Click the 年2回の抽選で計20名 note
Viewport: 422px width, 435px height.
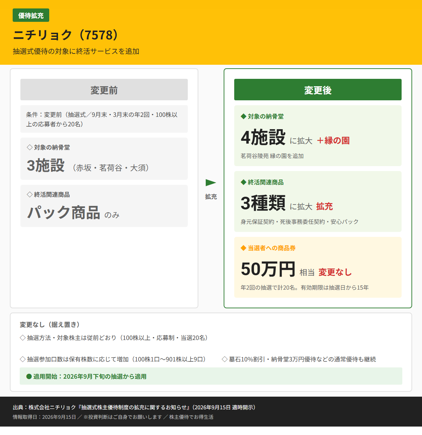[x=305, y=288]
